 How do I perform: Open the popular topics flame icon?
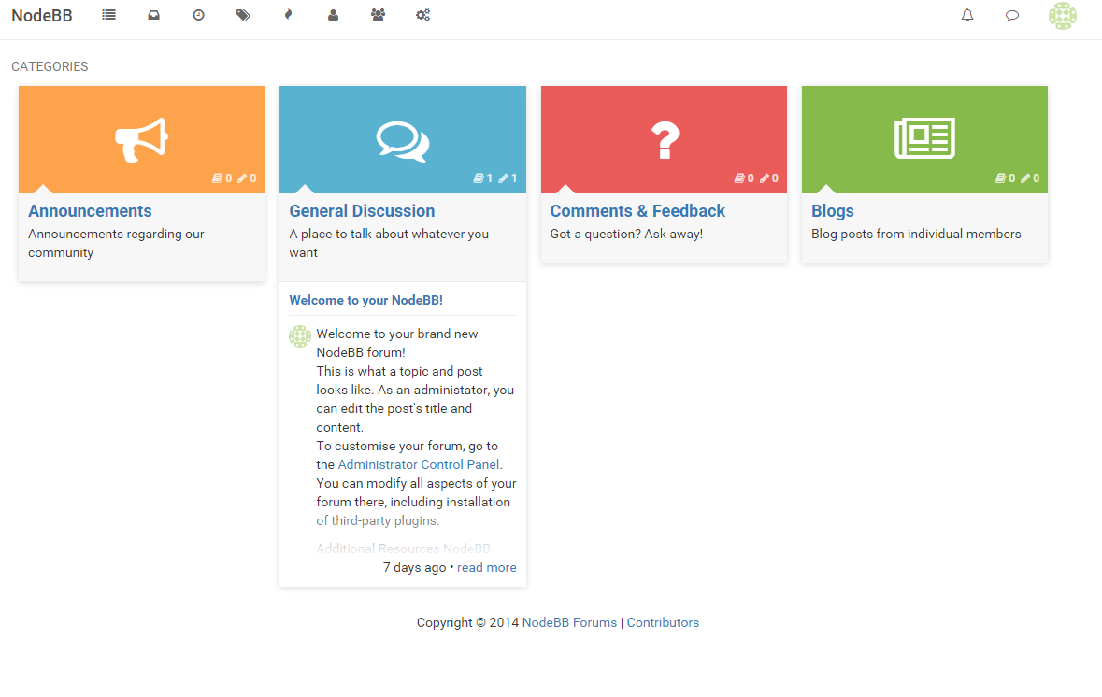tap(288, 15)
